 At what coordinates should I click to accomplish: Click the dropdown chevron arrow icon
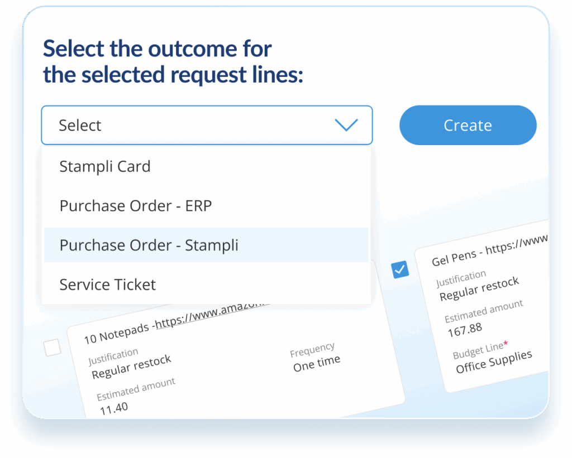coord(346,125)
